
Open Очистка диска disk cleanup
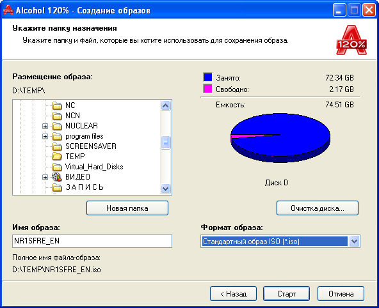point(318,208)
